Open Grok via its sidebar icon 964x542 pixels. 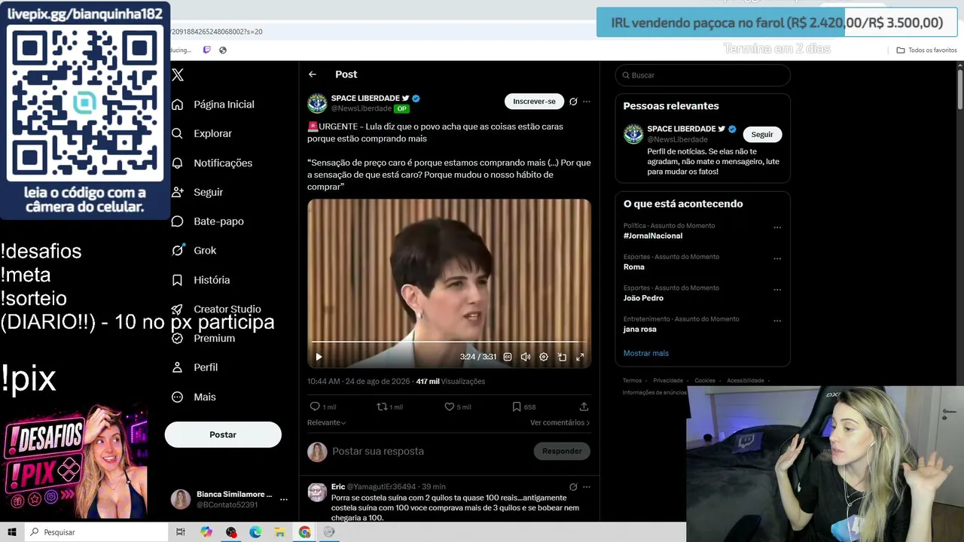pos(178,250)
